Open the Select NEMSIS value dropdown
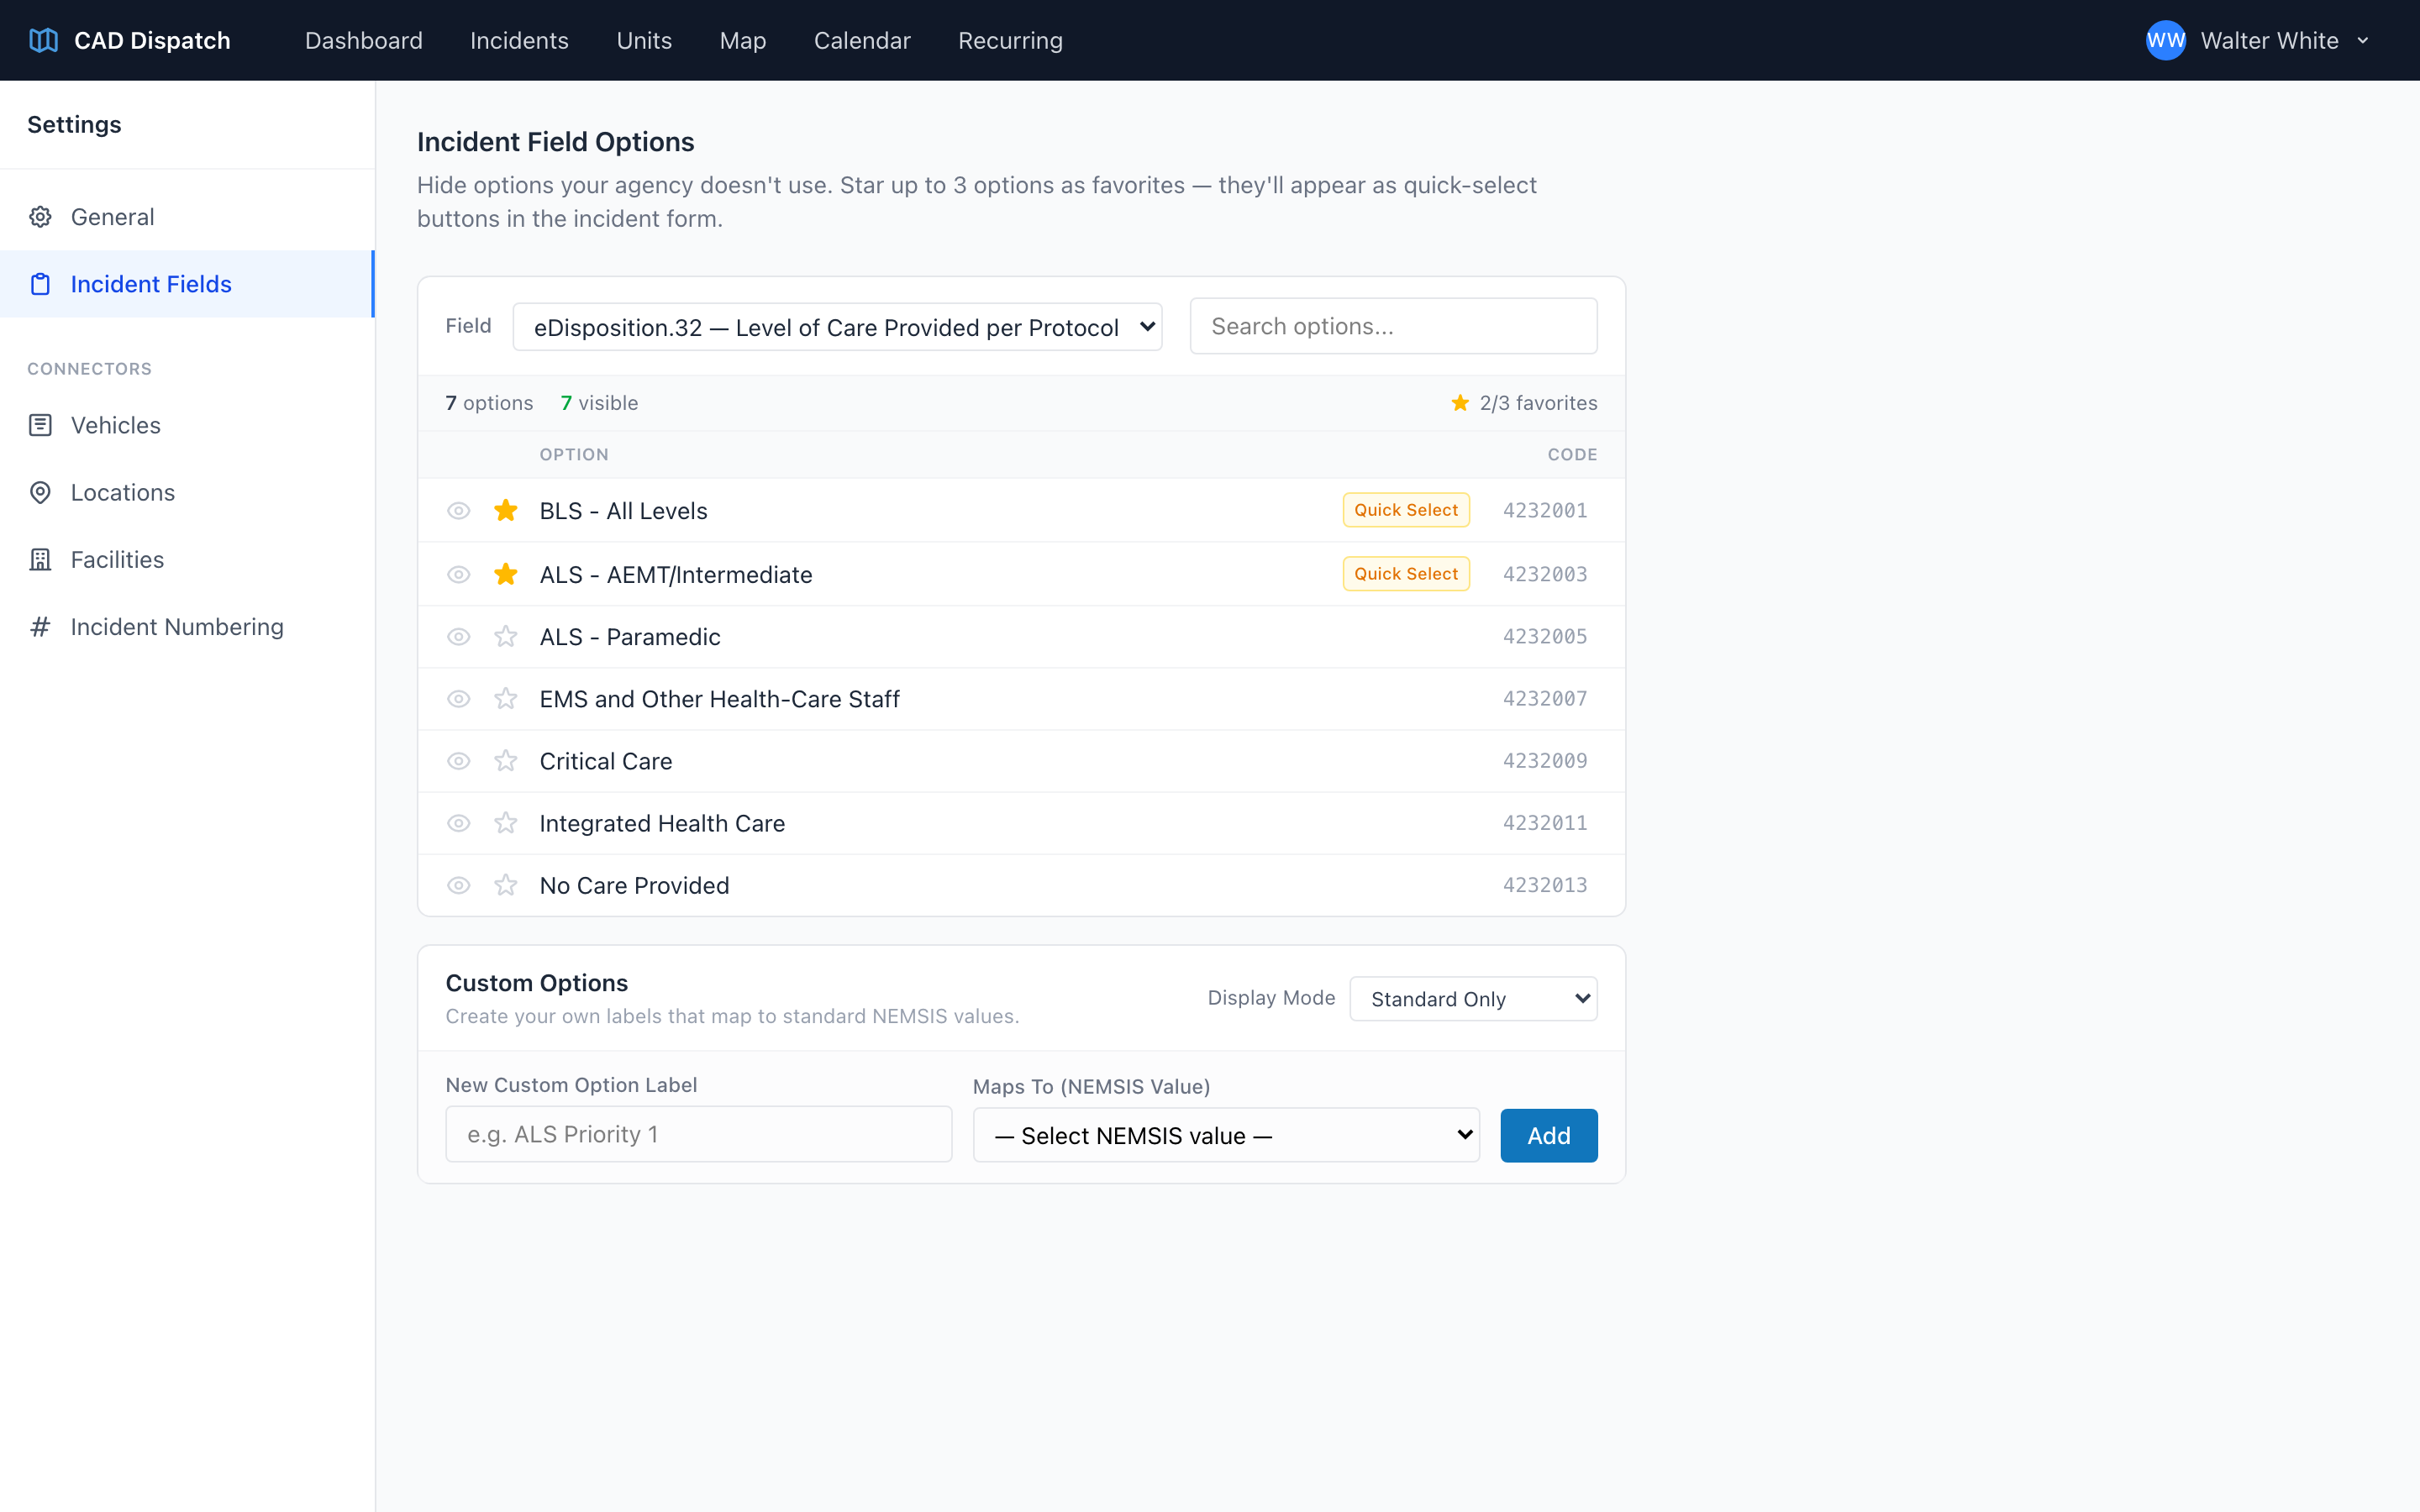This screenshot has height=1512, width=2420. (x=1226, y=1135)
